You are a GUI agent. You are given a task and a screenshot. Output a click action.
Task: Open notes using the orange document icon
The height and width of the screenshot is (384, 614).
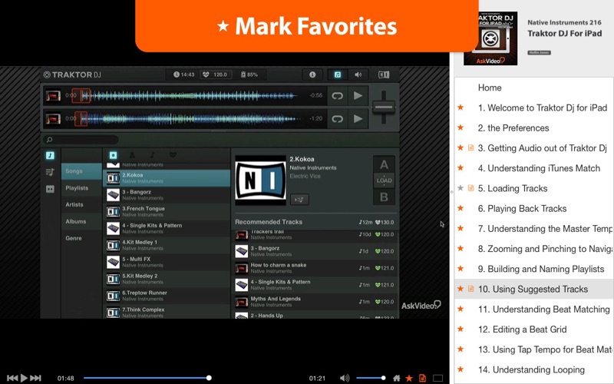[x=423, y=378]
